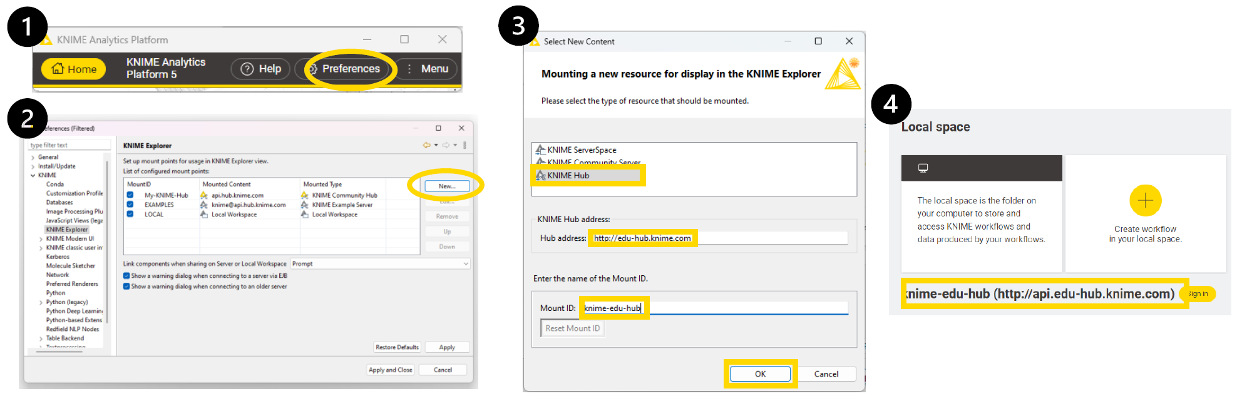Focus the type filter text box
The image size is (1242, 401).
(x=69, y=145)
